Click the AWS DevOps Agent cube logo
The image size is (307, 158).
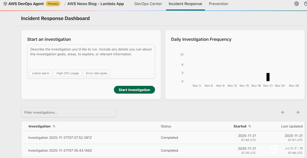click(5, 4)
